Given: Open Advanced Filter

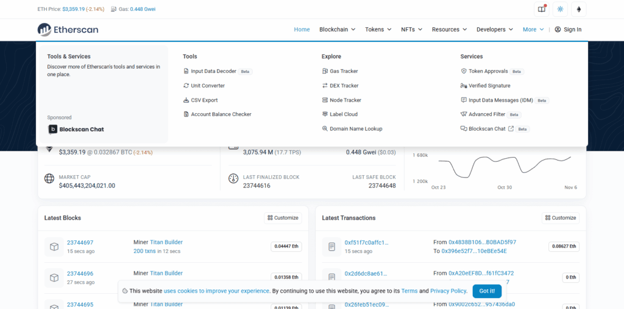Looking at the screenshot, I should pos(487,114).
